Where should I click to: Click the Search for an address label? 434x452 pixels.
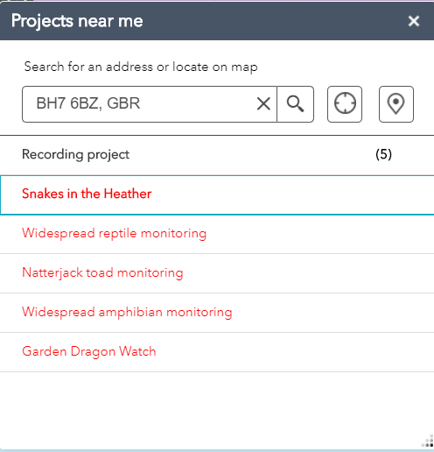(141, 67)
